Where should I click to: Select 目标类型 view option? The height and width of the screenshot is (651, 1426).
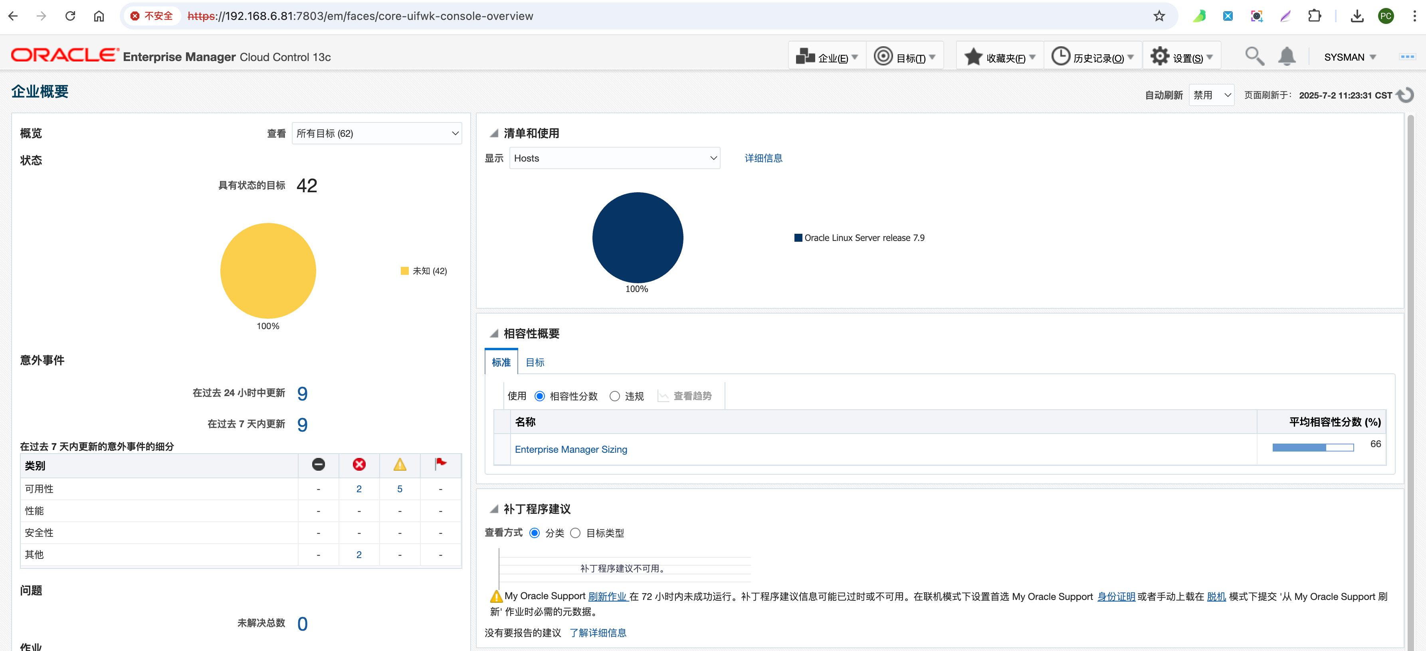(576, 533)
